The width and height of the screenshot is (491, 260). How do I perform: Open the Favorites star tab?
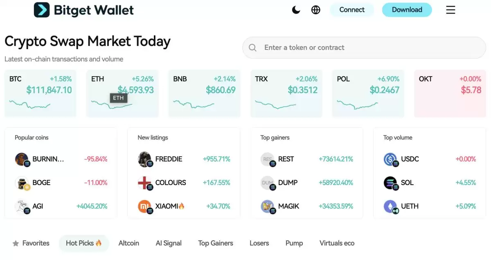[31, 243]
